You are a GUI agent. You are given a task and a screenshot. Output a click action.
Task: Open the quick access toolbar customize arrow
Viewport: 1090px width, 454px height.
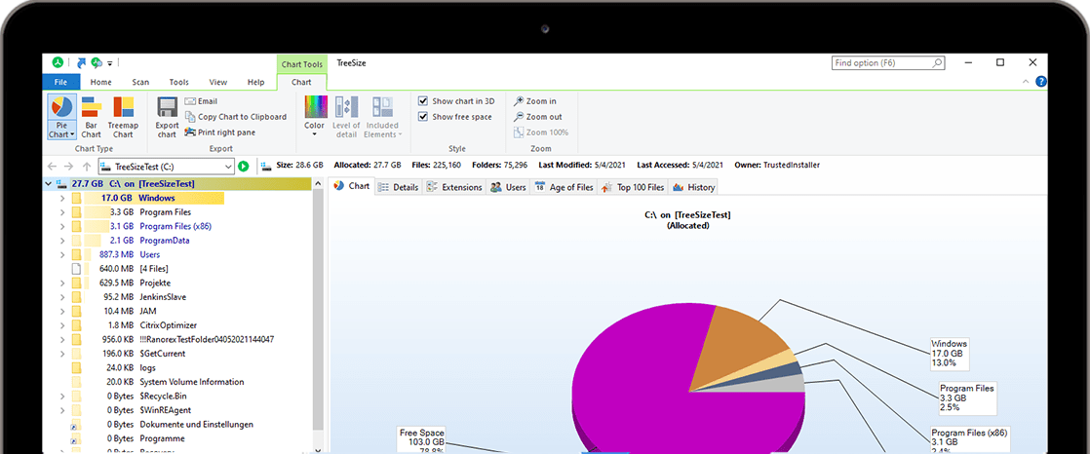(110, 63)
